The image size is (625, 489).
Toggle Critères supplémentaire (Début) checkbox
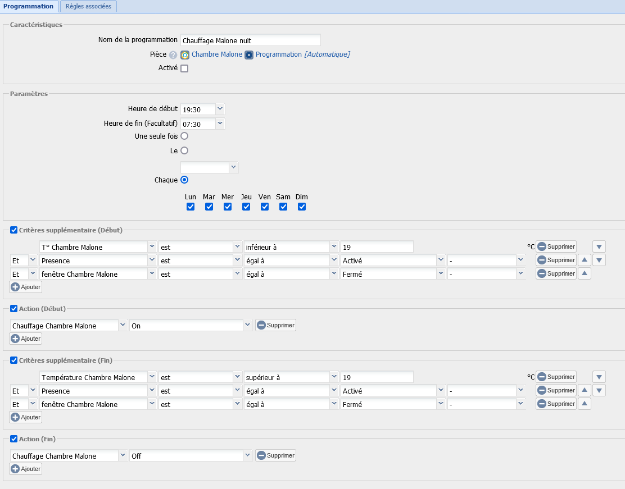[14, 230]
